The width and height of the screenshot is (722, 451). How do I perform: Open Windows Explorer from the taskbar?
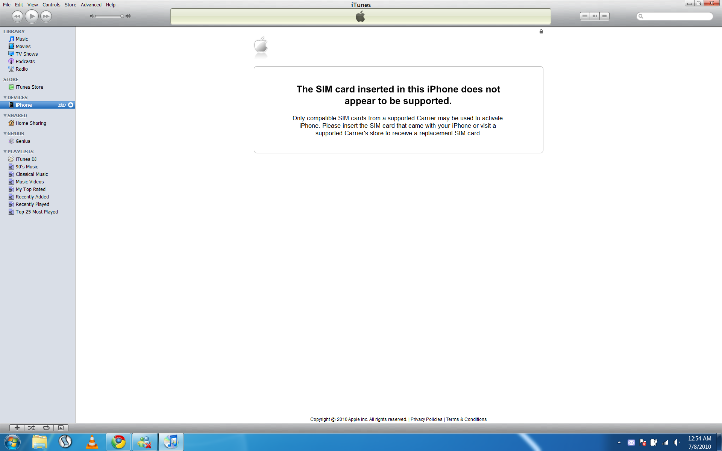pyautogui.click(x=39, y=442)
